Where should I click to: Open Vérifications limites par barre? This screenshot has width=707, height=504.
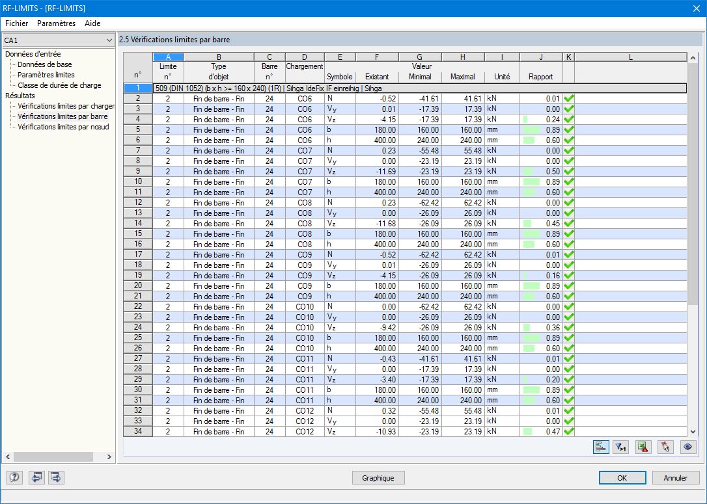pyautogui.click(x=62, y=116)
